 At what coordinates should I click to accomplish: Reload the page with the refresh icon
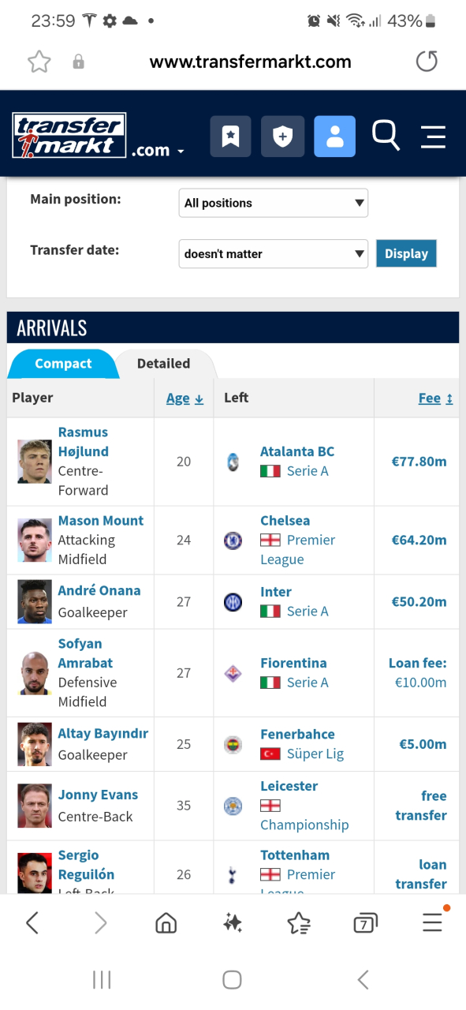[x=427, y=62]
